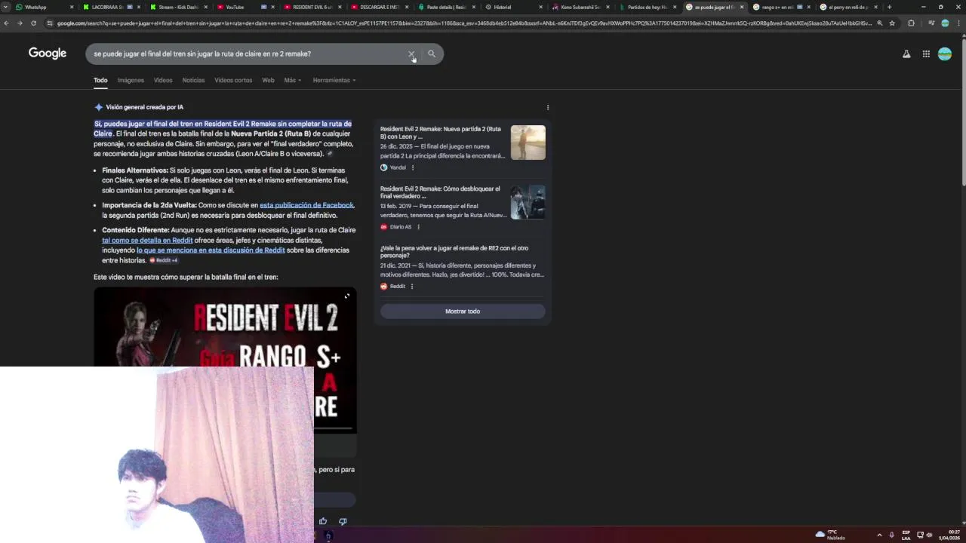
Task: Switch to Noticias results
Action: [x=193, y=80]
